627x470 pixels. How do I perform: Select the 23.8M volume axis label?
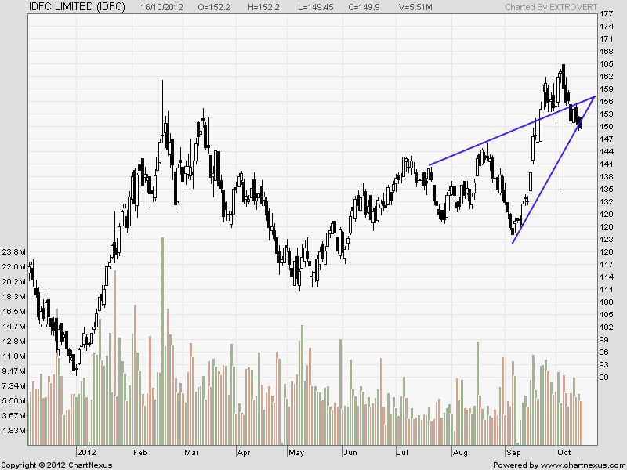coord(13,252)
